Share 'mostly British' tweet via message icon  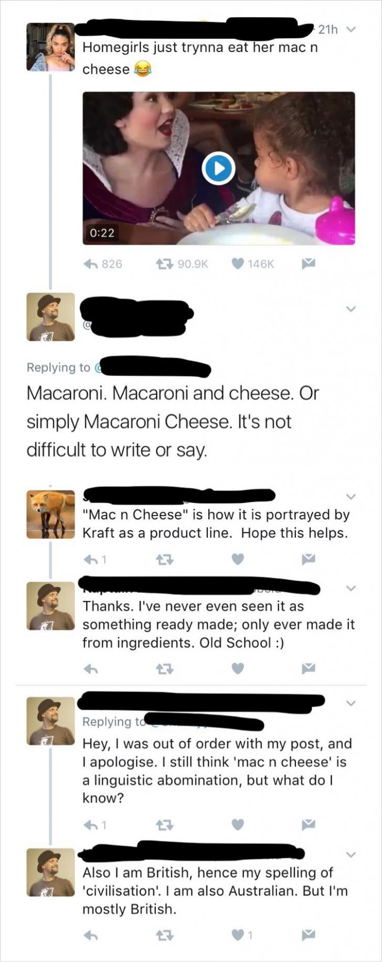point(307,935)
